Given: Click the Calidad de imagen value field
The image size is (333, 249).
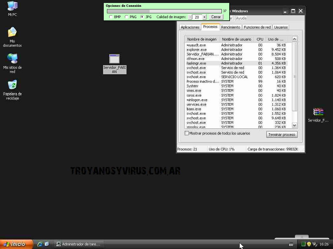Looking at the screenshot, I should click(197, 17).
